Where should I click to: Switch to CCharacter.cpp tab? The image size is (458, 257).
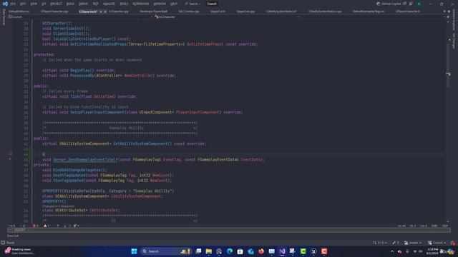(118, 11)
